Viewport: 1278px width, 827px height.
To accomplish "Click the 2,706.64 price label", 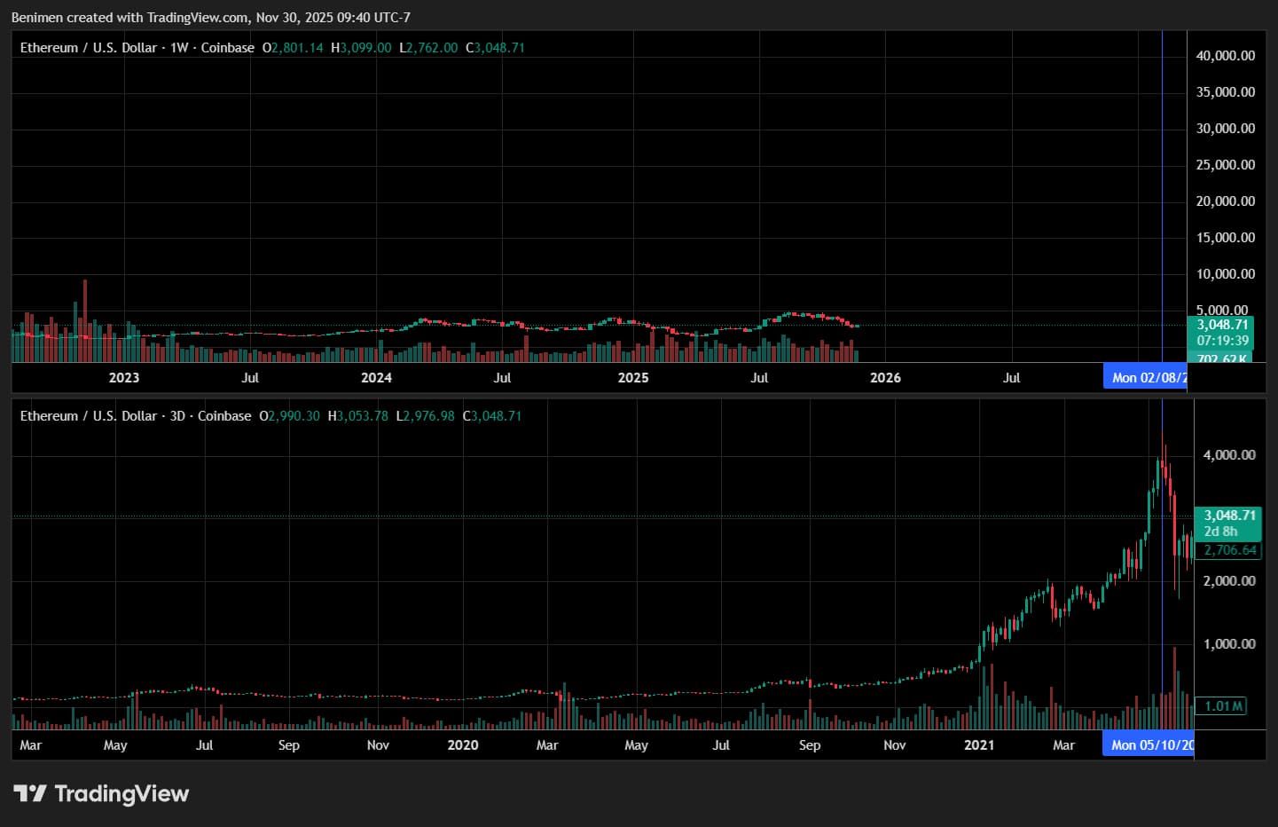I will point(1229,550).
